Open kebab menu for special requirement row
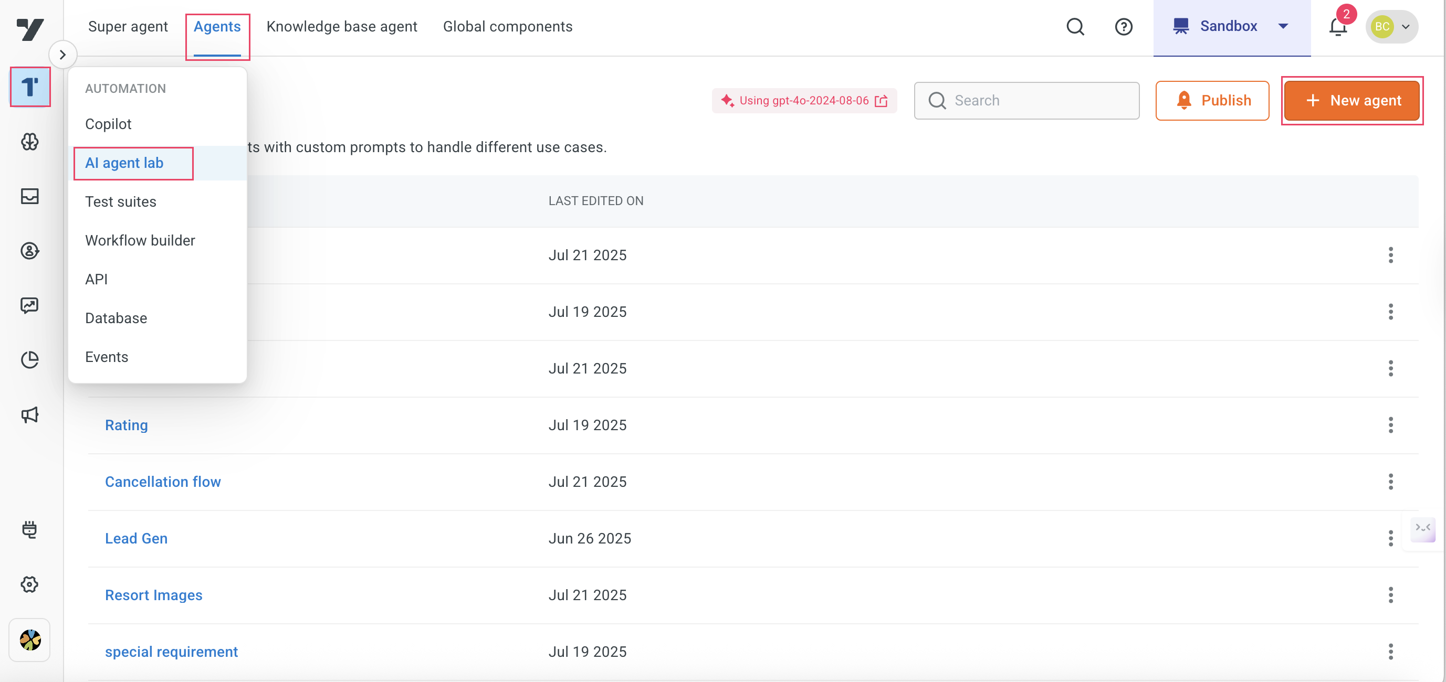The width and height of the screenshot is (1446, 682). pyautogui.click(x=1390, y=651)
